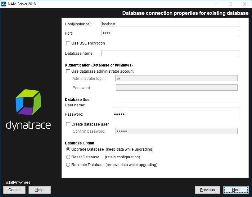Focus the Port field showing 1433
Viewport: 252px width, 197px height.
170,33
